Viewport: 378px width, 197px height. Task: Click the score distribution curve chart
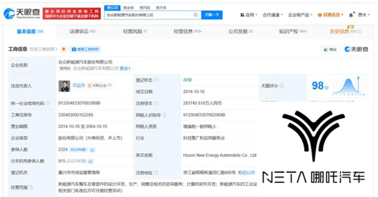click(348, 86)
